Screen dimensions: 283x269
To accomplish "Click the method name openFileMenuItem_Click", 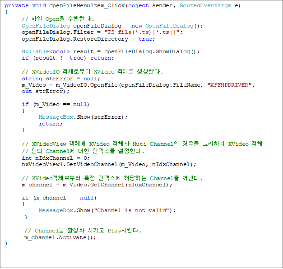I will [87, 5].
